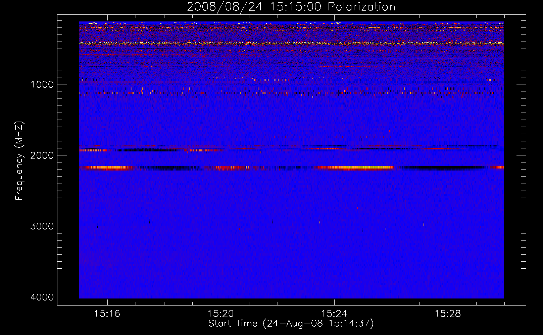Click the 15:28 time tick label
Screen dimensions: 543x335
pos(448,314)
